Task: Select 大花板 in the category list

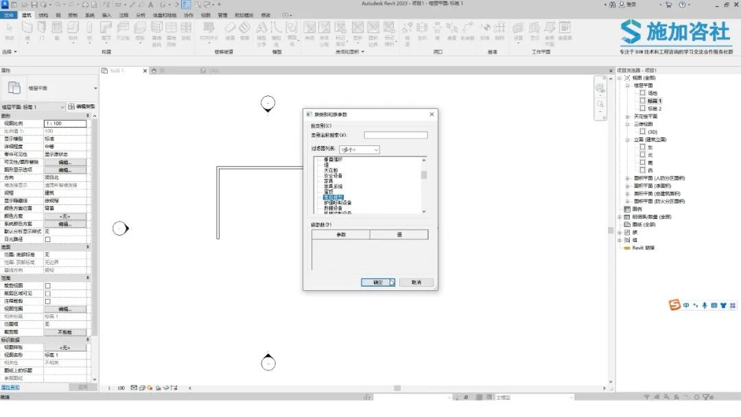Action: click(x=331, y=170)
